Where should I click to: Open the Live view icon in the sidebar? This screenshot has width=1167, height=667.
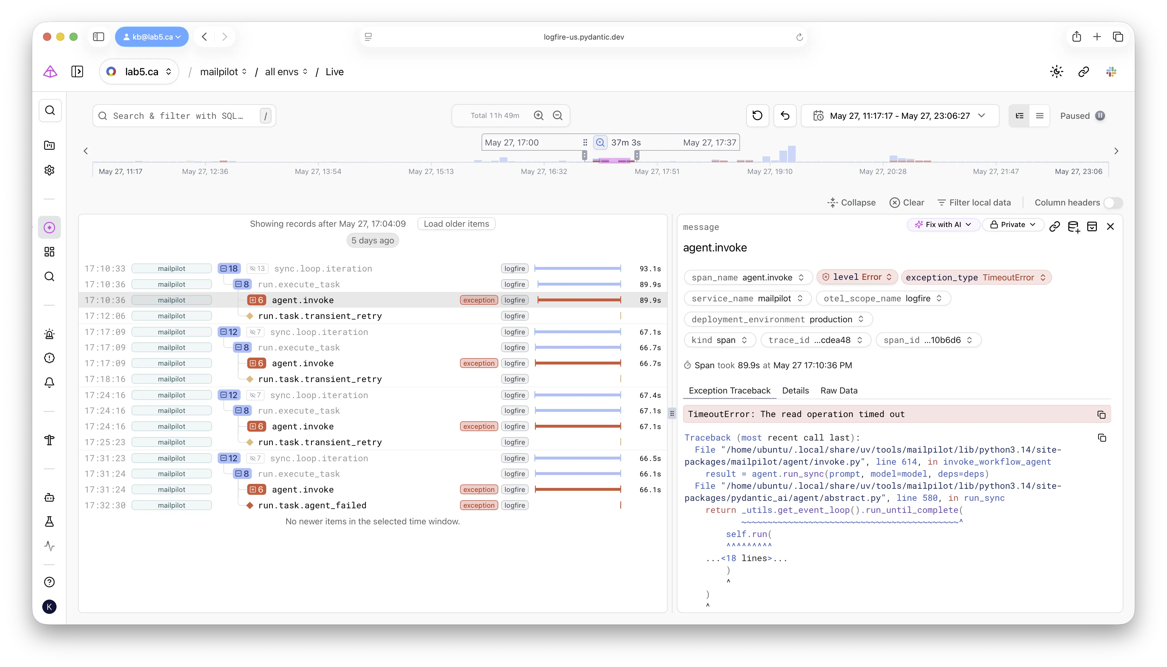coord(49,228)
